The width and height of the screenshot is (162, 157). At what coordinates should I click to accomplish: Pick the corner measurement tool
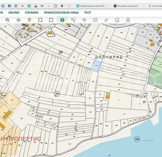(x=73, y=20)
